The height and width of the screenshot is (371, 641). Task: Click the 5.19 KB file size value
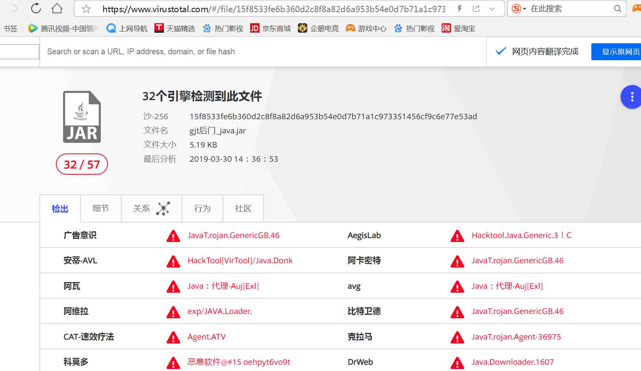click(203, 145)
